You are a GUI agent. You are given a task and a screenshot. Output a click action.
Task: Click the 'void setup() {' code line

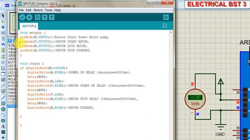(33, 33)
